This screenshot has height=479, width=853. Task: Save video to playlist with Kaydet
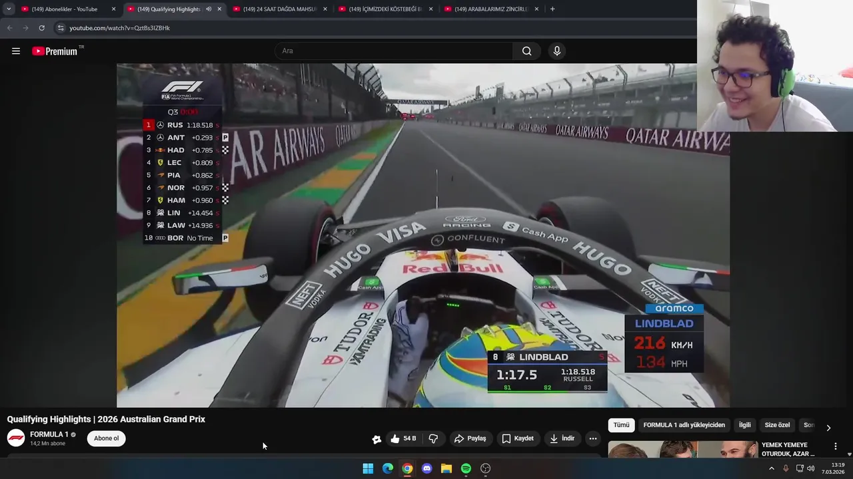[x=518, y=438]
